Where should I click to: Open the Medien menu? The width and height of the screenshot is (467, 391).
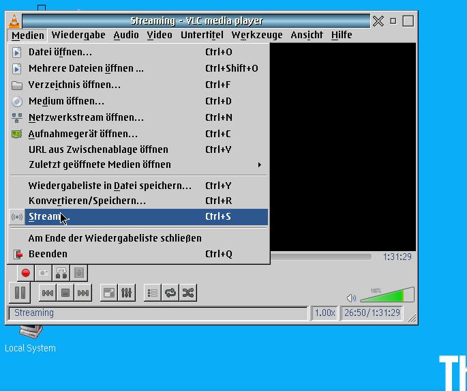tap(28, 35)
